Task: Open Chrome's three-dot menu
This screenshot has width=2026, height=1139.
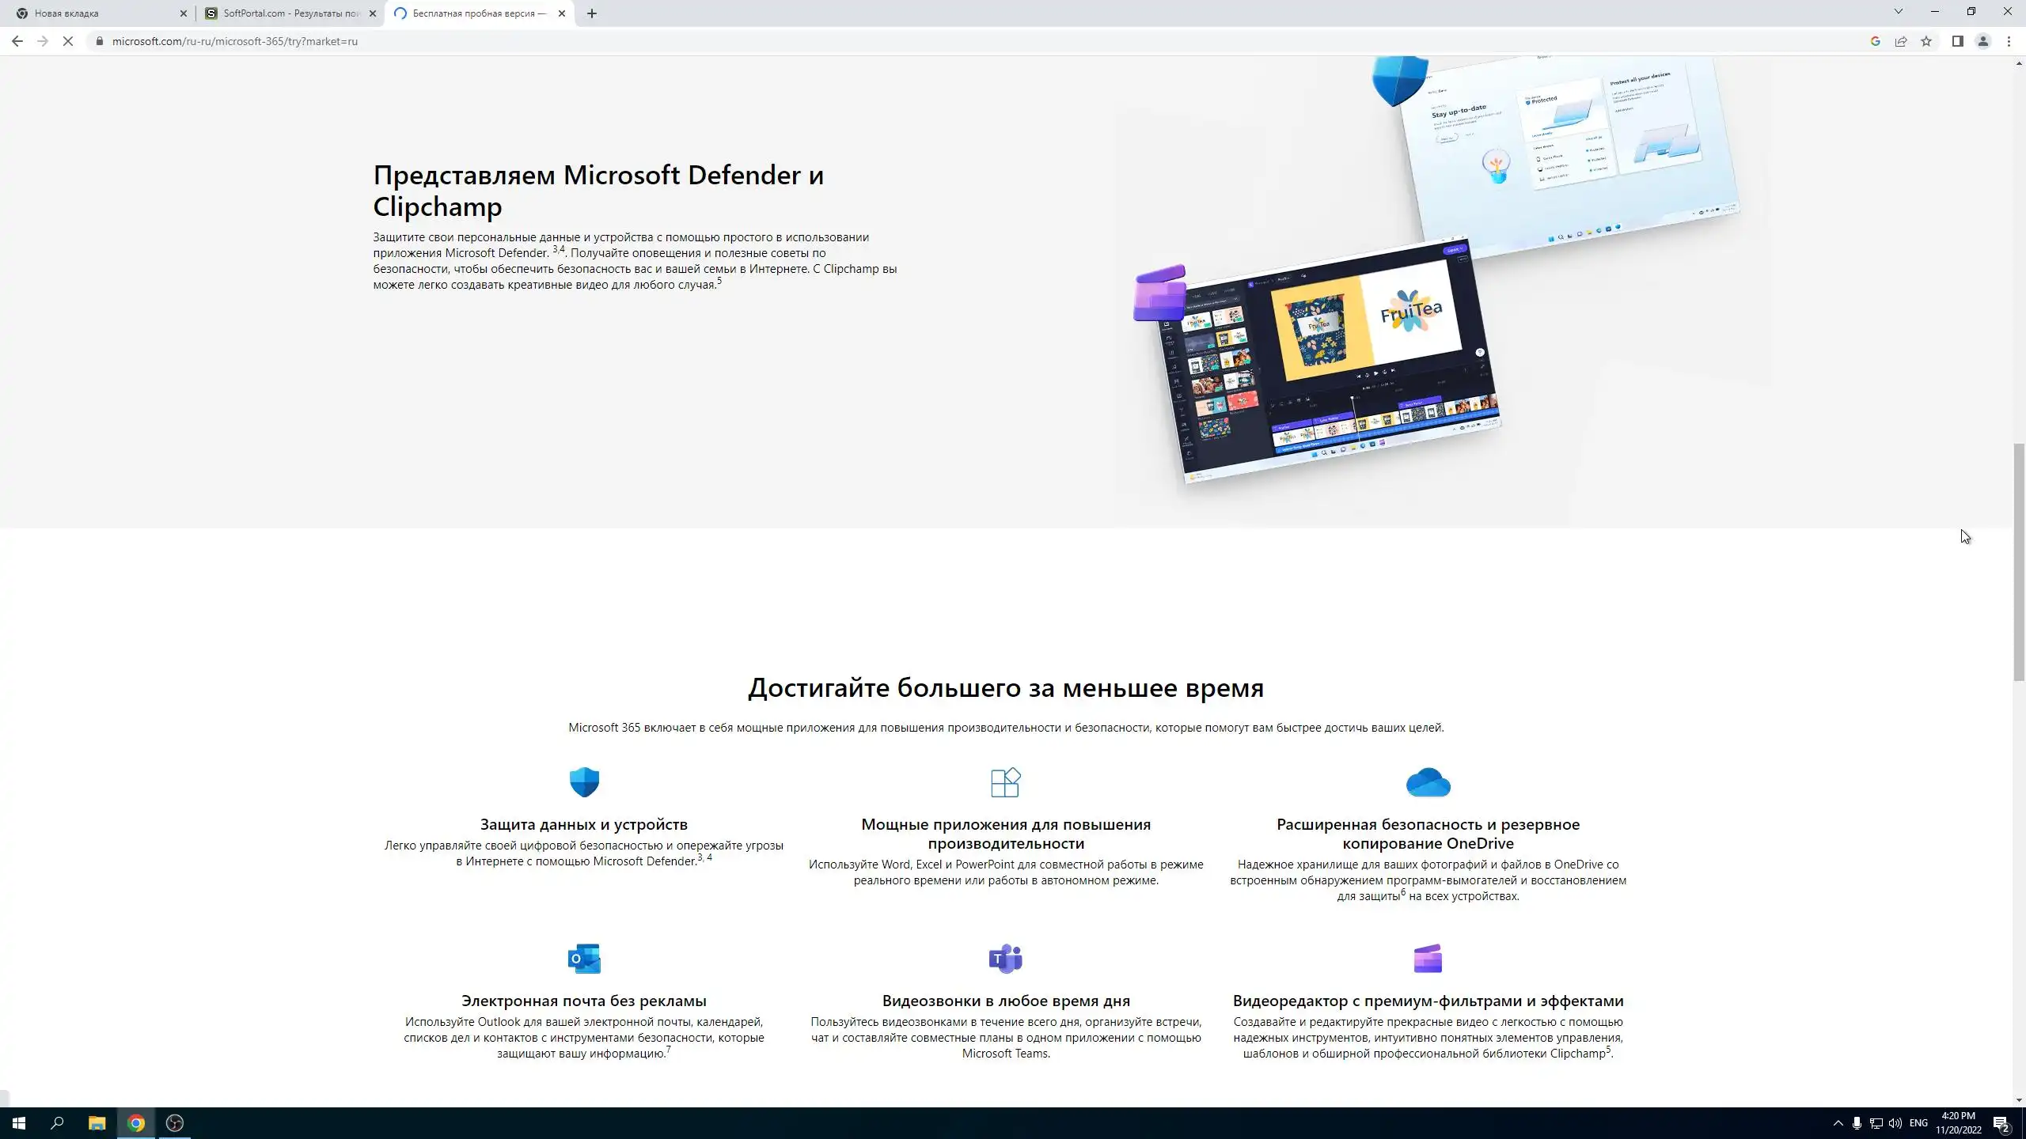Action: coord(2009,41)
